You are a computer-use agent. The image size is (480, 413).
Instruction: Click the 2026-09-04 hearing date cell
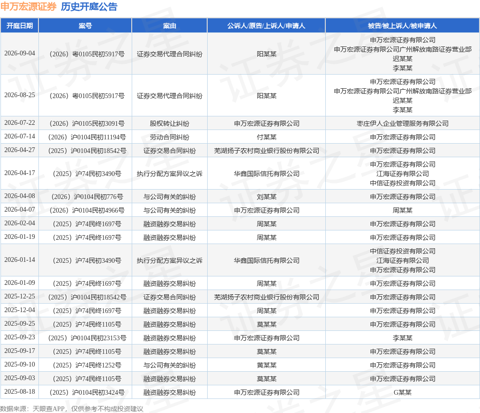pyautogui.click(x=20, y=54)
